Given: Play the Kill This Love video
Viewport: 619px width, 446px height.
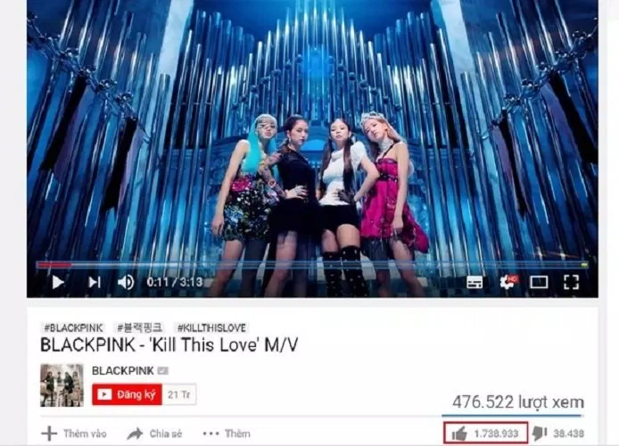Looking at the screenshot, I should coord(58,282).
